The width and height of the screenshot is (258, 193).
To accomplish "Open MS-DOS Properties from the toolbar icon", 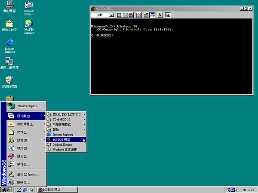I will pyautogui.click(x=146, y=15).
